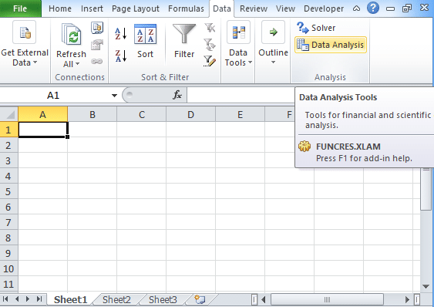Screen dimensions: 434x307
Task: Switch to Sheet2 worksheet tab
Action: [116, 299]
